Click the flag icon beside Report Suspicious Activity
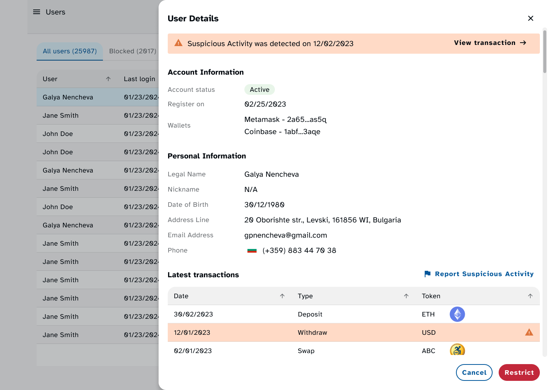 point(427,274)
